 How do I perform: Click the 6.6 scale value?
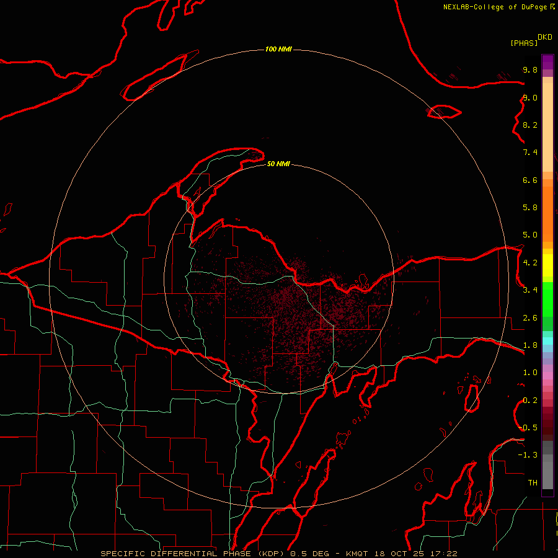click(x=530, y=180)
